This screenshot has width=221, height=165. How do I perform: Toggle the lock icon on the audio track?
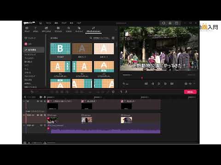coord(45,126)
